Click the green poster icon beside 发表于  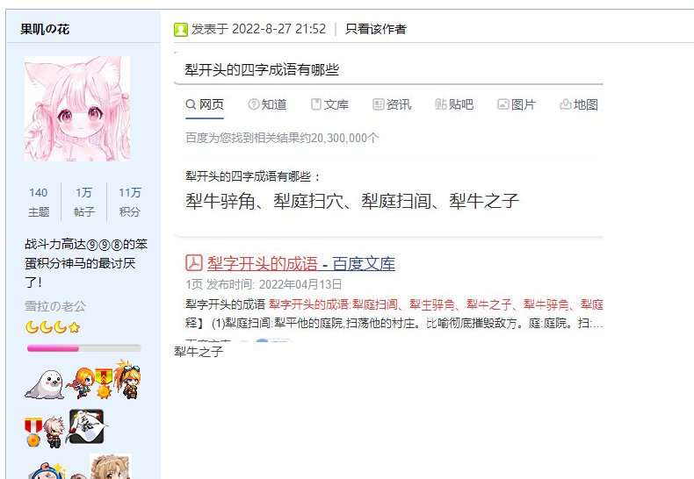(x=181, y=30)
